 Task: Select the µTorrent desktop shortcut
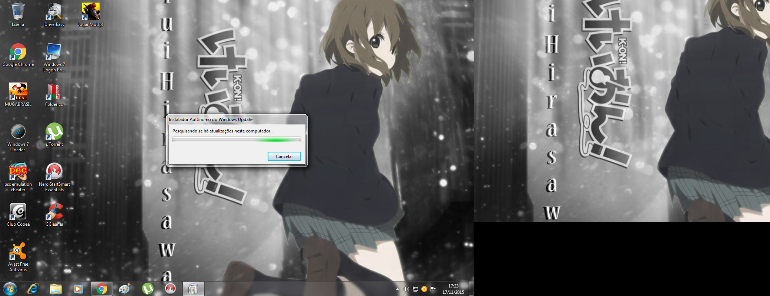click(54, 132)
